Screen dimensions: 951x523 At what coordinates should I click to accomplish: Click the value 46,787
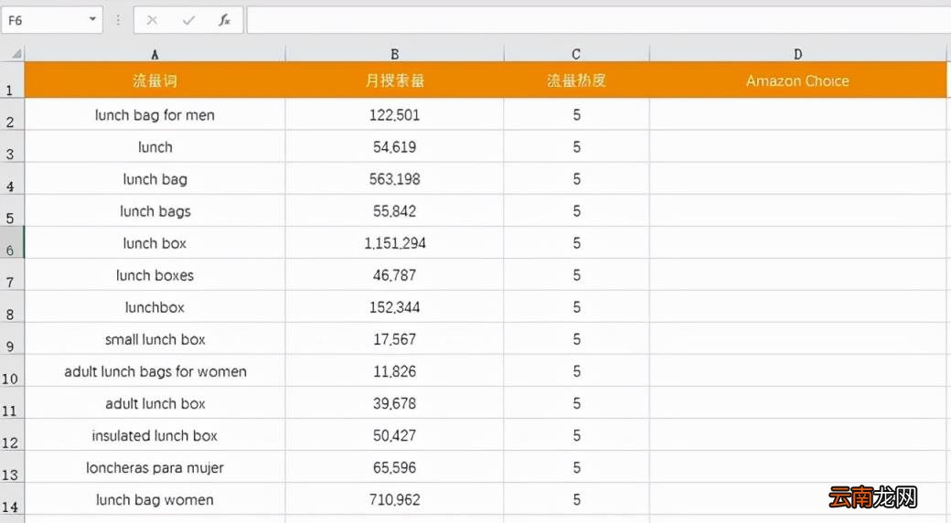(x=394, y=275)
